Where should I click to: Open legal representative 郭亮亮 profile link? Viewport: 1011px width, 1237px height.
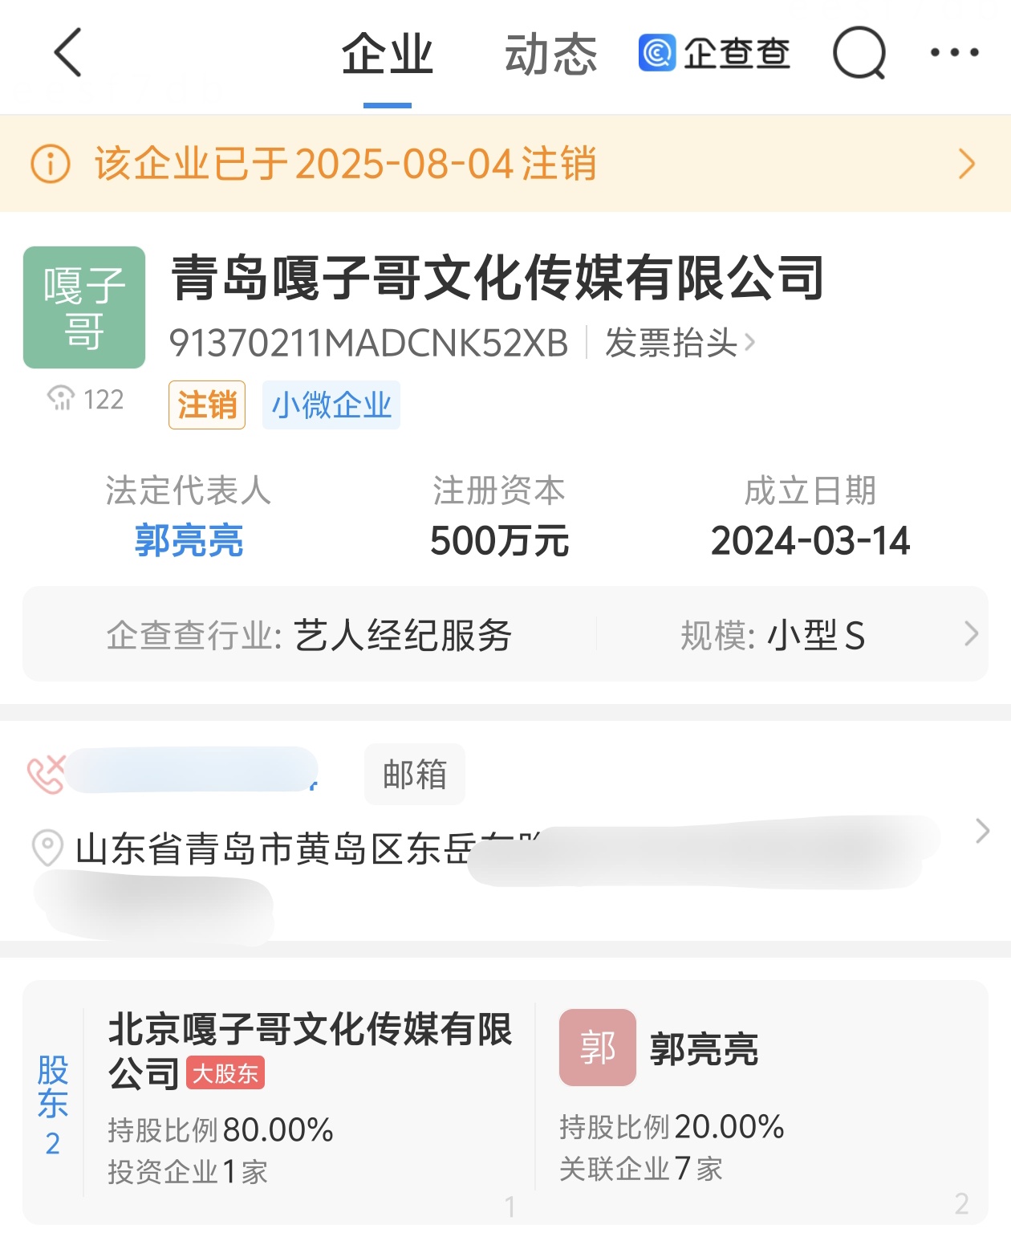tap(189, 540)
